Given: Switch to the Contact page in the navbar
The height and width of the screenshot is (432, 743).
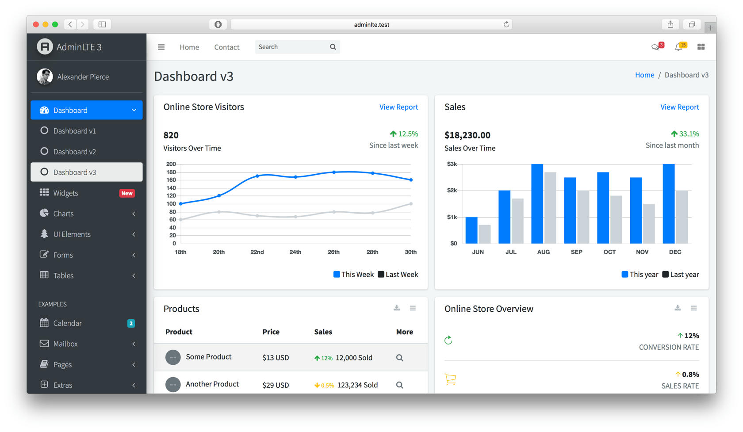Looking at the screenshot, I should coord(226,46).
